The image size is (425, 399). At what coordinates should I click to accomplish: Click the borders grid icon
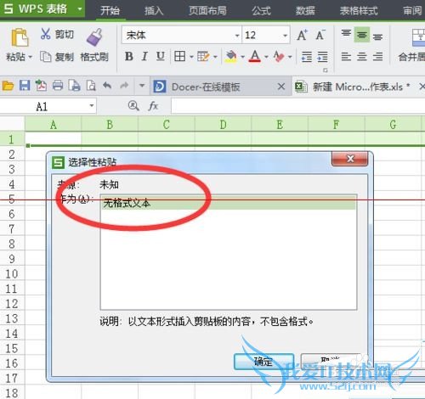coord(180,56)
